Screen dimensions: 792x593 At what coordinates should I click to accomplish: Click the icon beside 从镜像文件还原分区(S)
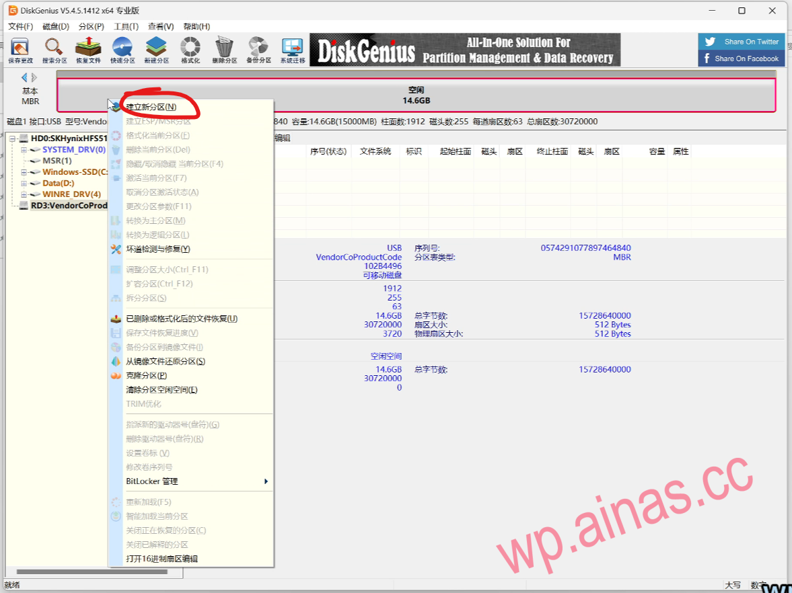tap(116, 361)
